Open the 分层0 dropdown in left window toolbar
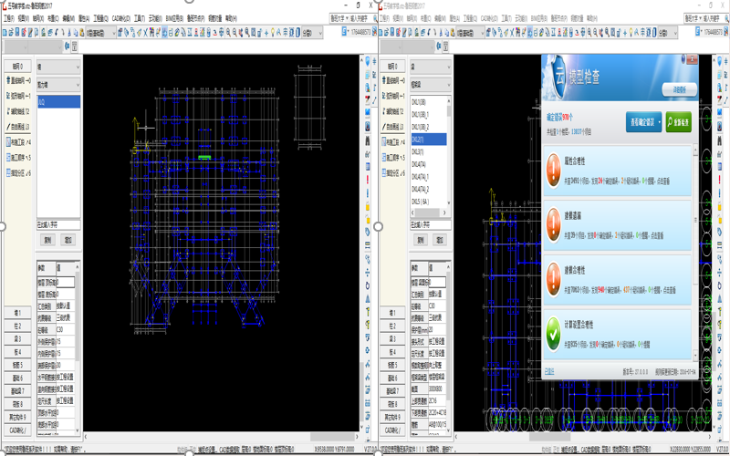 [312, 33]
